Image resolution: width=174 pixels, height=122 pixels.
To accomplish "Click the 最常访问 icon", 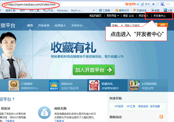I will 117,10.
